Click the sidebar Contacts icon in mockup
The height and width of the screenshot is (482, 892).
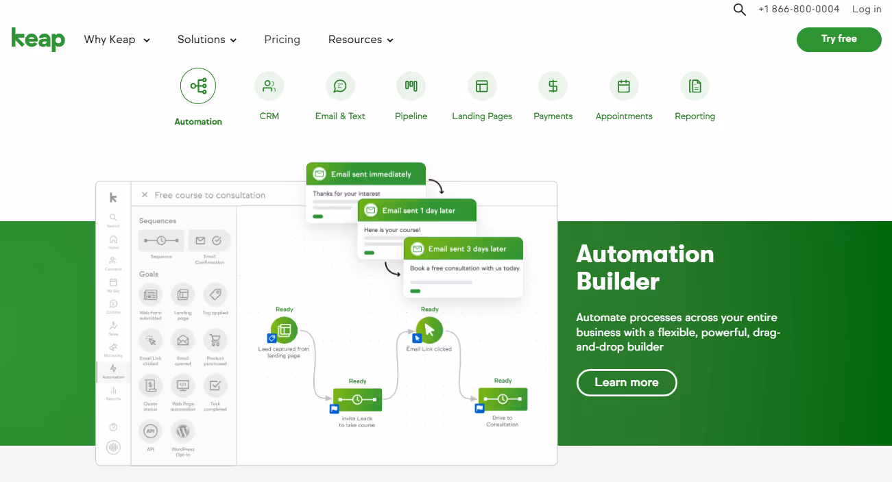113,261
